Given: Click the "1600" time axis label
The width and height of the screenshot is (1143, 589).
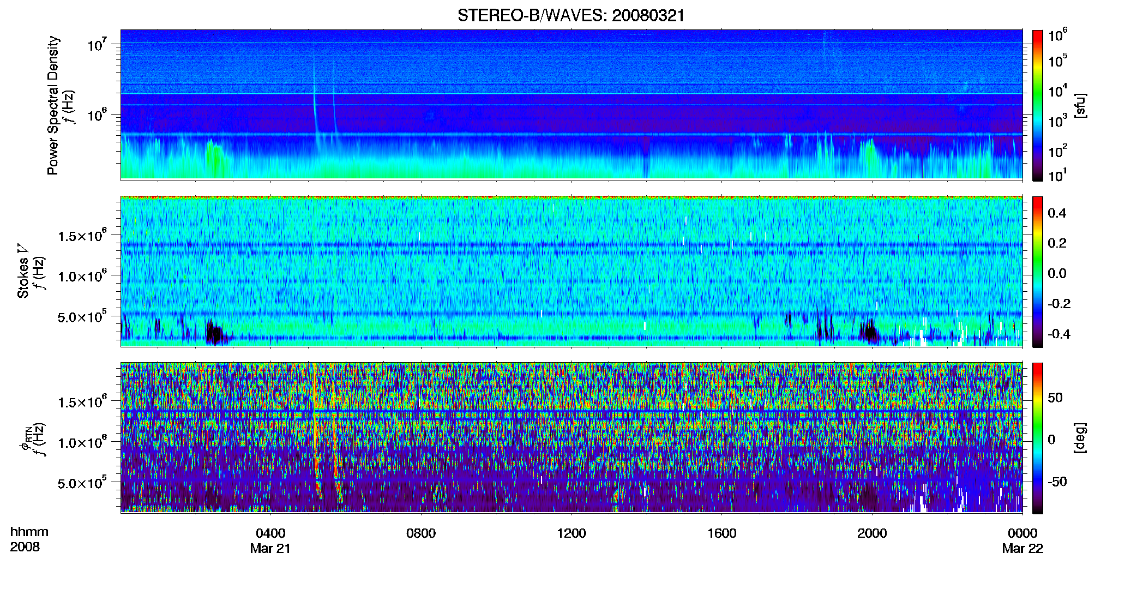Looking at the screenshot, I should pos(722,533).
